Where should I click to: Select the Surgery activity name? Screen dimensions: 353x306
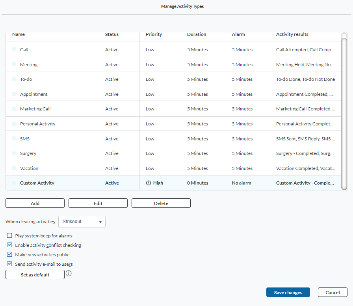coord(28,153)
